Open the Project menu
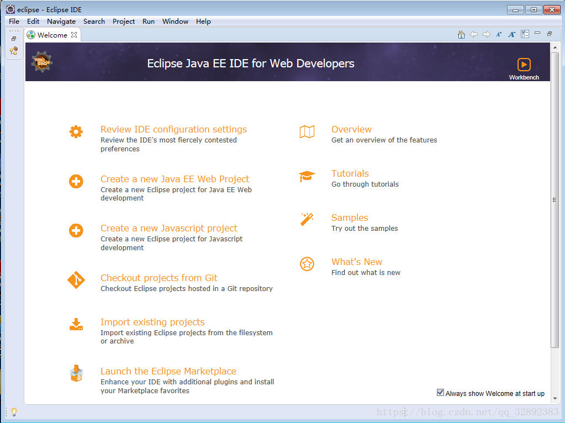The width and height of the screenshot is (565, 423). [124, 21]
